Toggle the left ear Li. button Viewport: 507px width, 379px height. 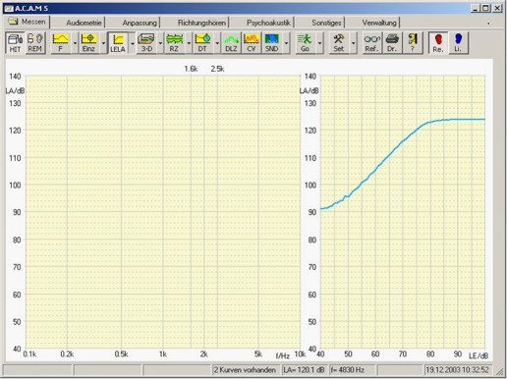tap(458, 43)
